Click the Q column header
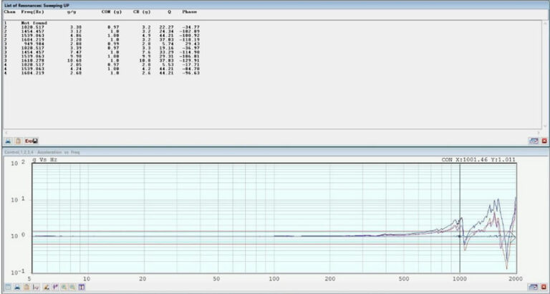 click(169, 11)
